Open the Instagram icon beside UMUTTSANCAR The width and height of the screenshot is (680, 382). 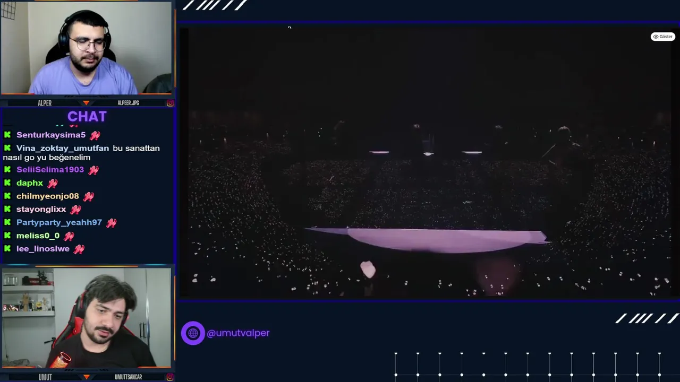coord(170,377)
